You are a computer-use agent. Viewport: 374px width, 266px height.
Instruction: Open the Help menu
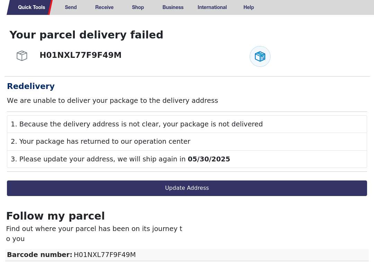pos(249,7)
